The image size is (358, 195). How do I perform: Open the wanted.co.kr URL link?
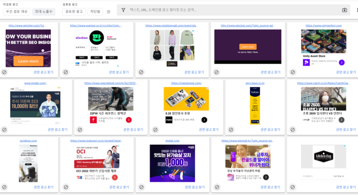[96, 25]
